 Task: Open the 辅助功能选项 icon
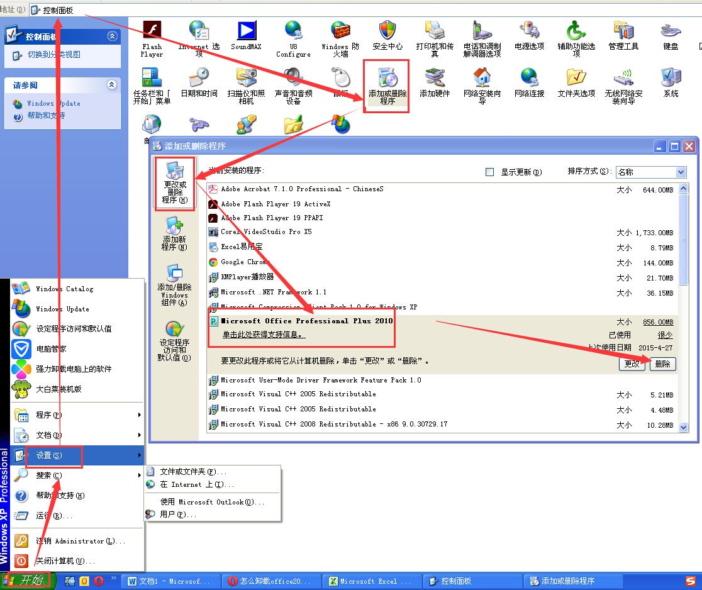click(576, 39)
